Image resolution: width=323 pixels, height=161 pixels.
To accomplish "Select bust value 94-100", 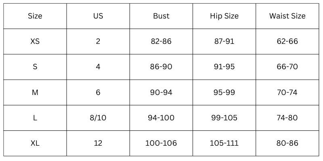I will 161,118.
